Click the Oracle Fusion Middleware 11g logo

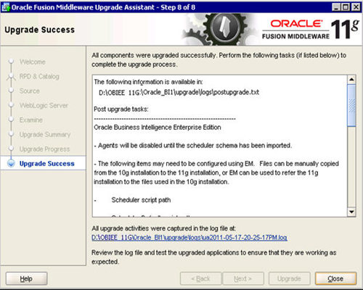310,30
